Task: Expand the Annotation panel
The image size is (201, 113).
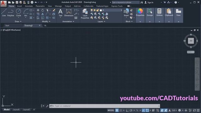Action: 68,21
